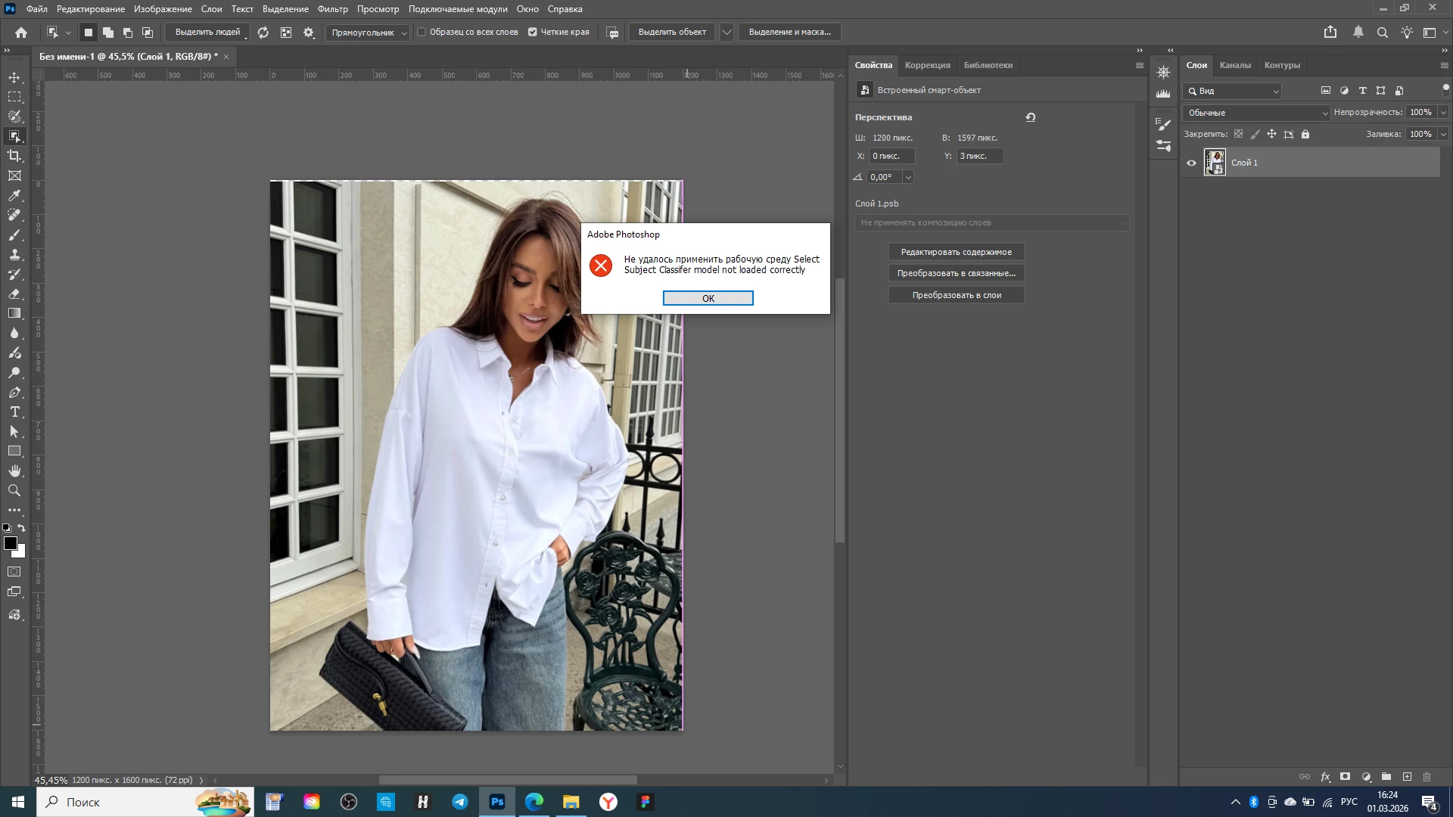Click the lock all layer icon
The image size is (1453, 817).
point(1305,135)
